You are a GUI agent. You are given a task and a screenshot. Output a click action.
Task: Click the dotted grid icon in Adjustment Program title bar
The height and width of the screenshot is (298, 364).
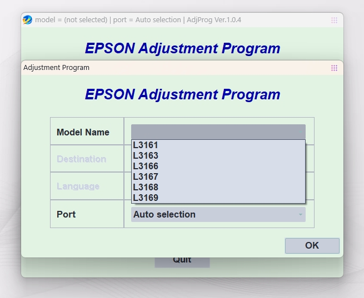pyautogui.click(x=334, y=68)
